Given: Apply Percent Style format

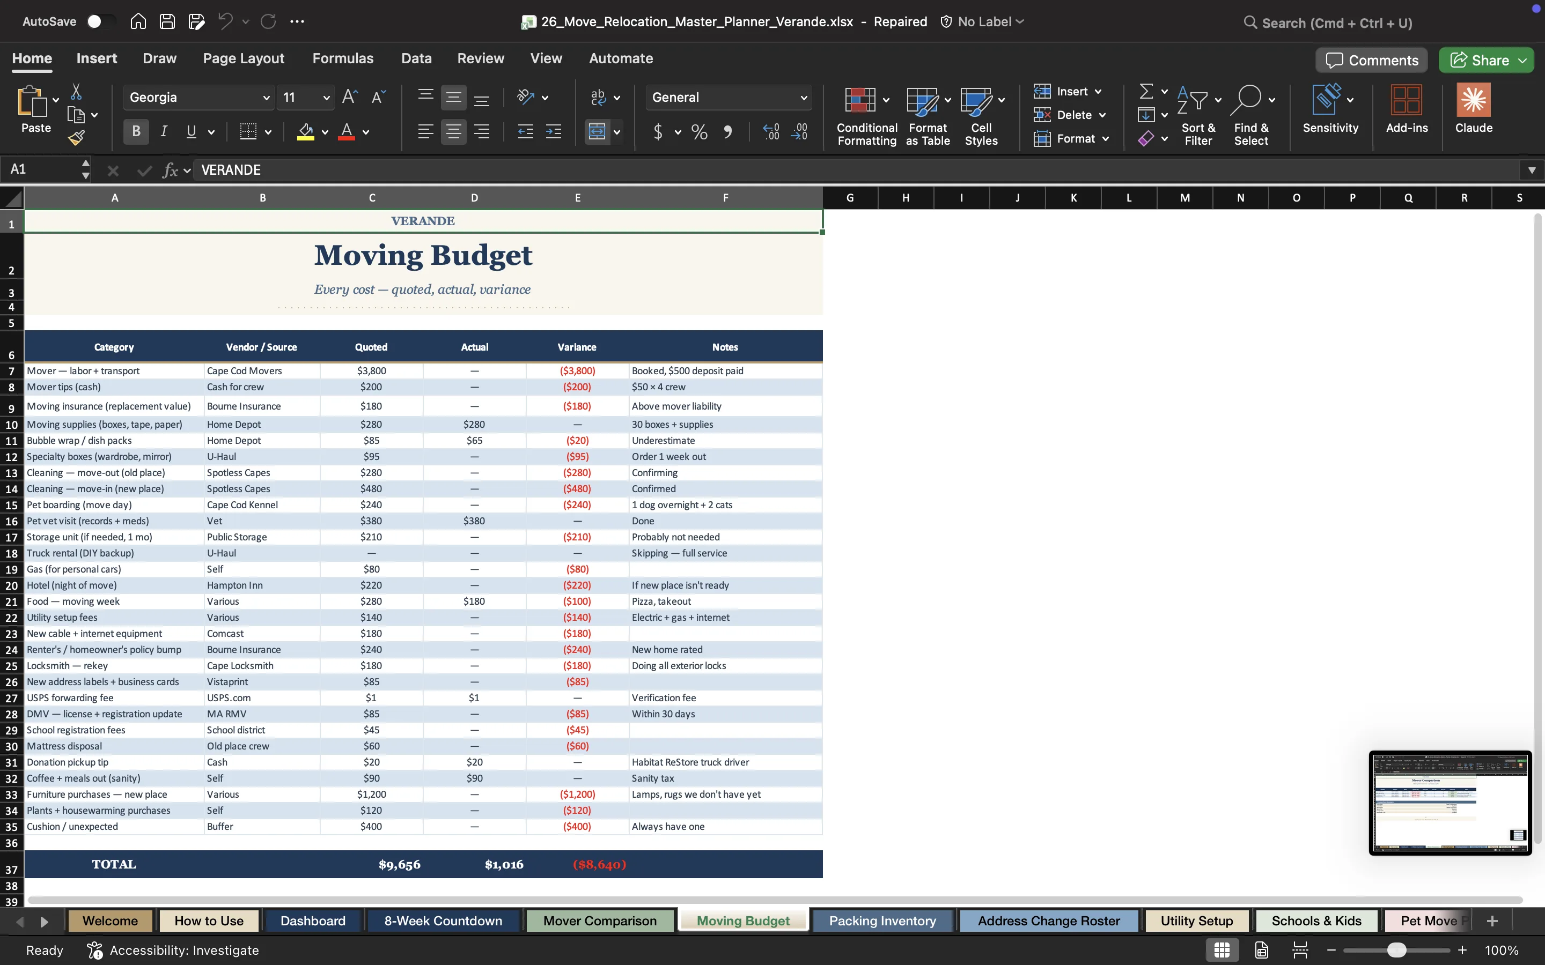Looking at the screenshot, I should tap(699, 132).
